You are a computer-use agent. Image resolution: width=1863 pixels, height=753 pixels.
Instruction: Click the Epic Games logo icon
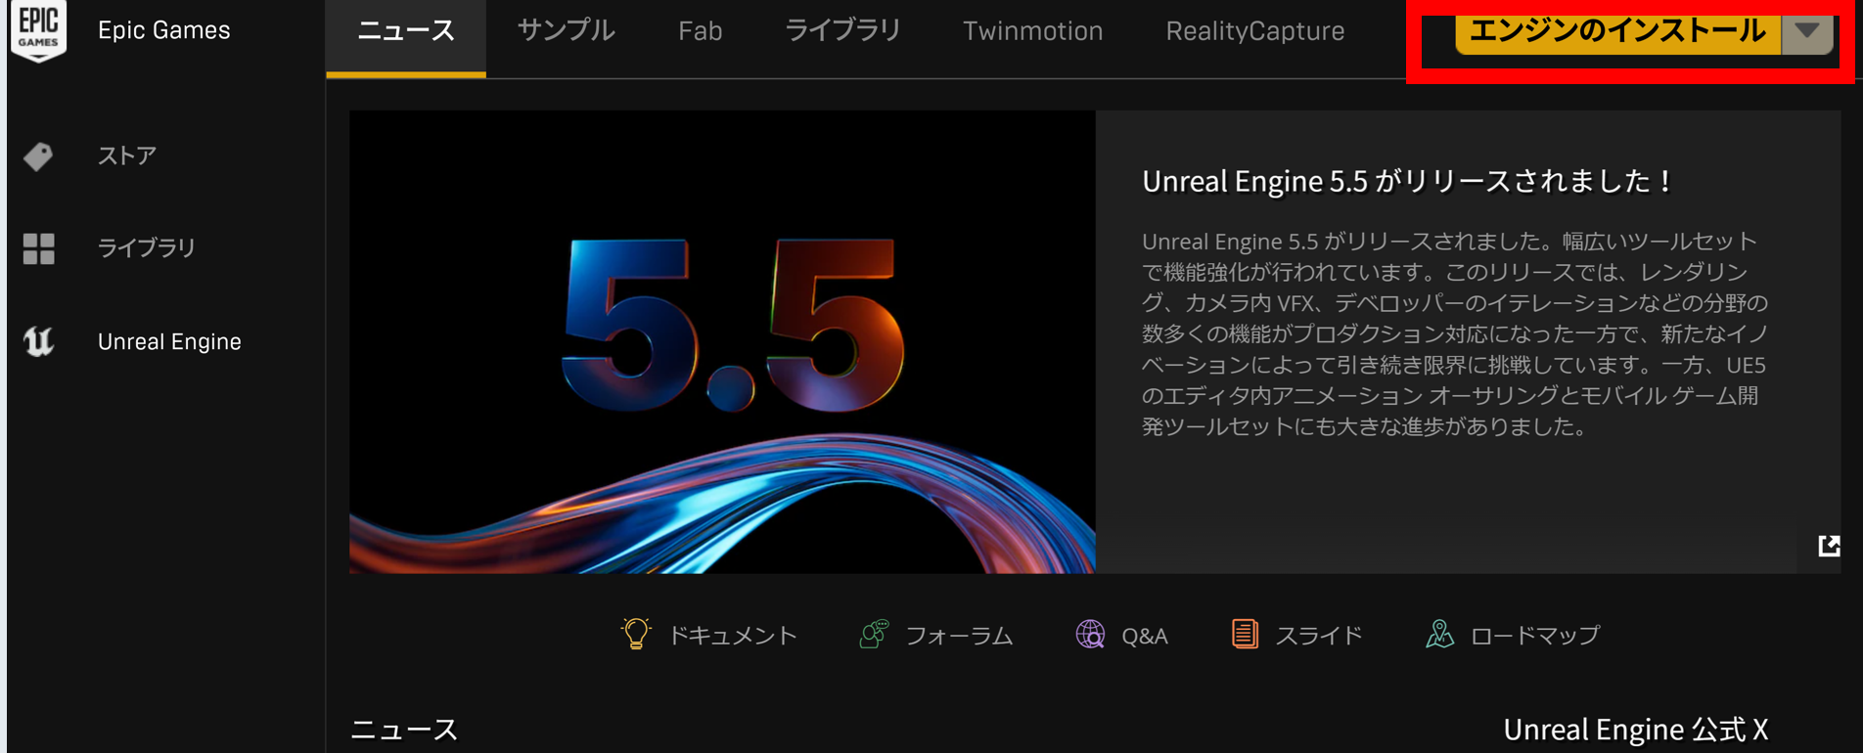38,29
